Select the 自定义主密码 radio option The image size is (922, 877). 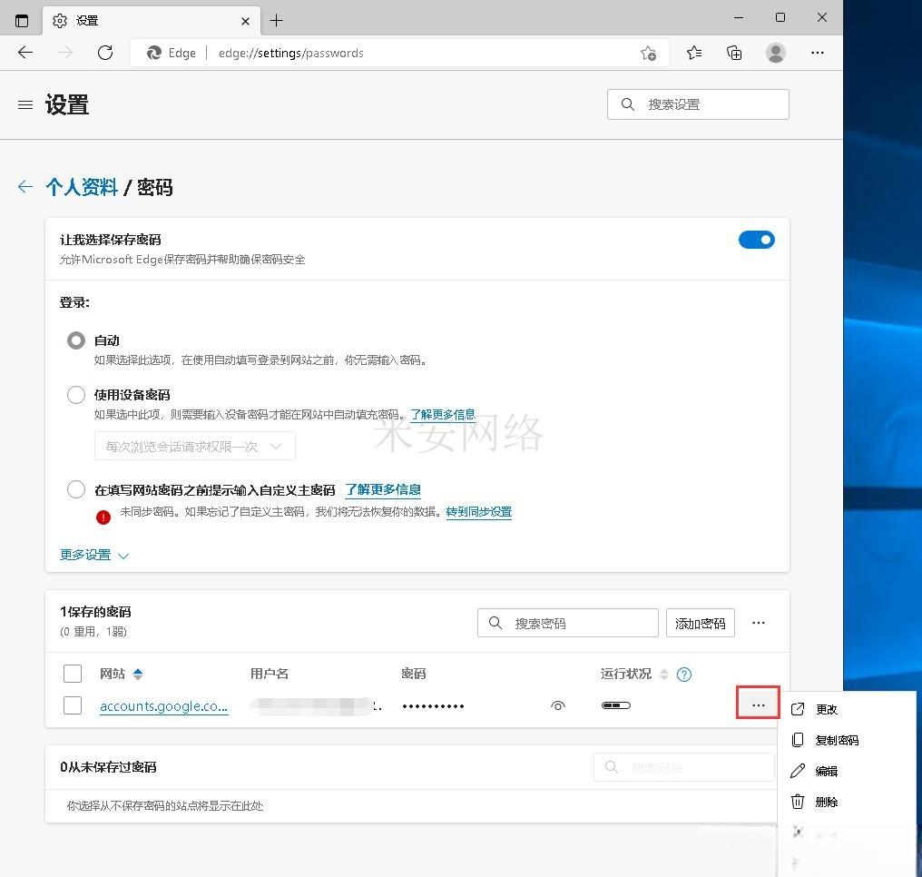(76, 489)
